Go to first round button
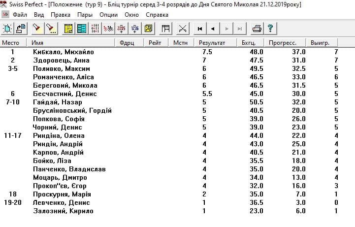 (200, 29)
